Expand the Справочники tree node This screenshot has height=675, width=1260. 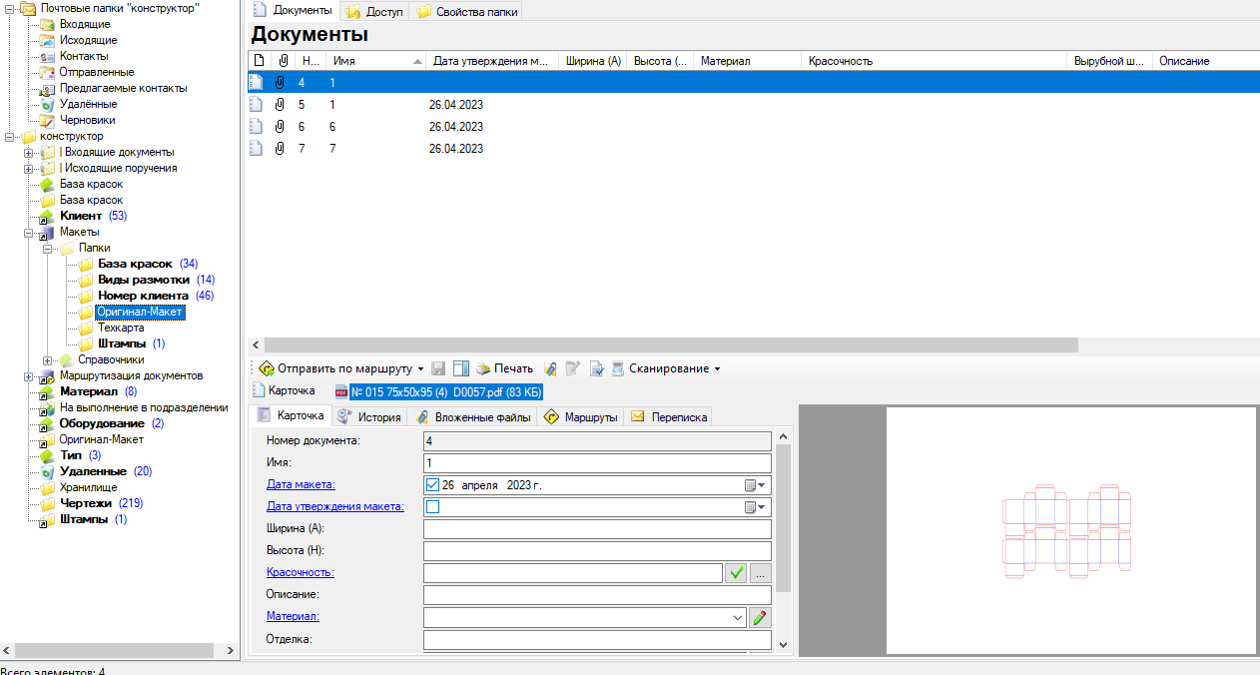tap(48, 359)
